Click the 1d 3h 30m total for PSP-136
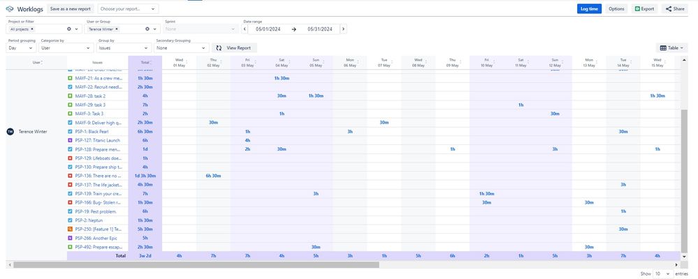 tap(145, 176)
